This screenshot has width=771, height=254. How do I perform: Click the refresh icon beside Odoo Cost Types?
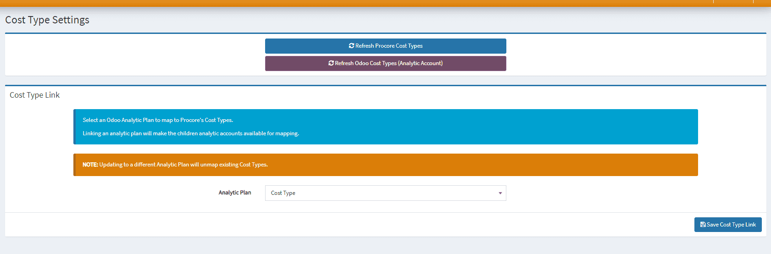pyautogui.click(x=331, y=63)
